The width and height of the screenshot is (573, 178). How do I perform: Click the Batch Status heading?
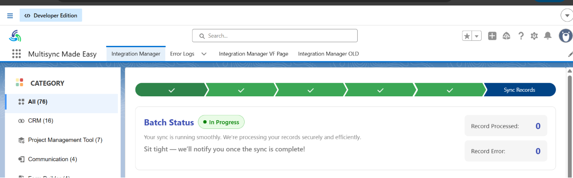coord(169,122)
